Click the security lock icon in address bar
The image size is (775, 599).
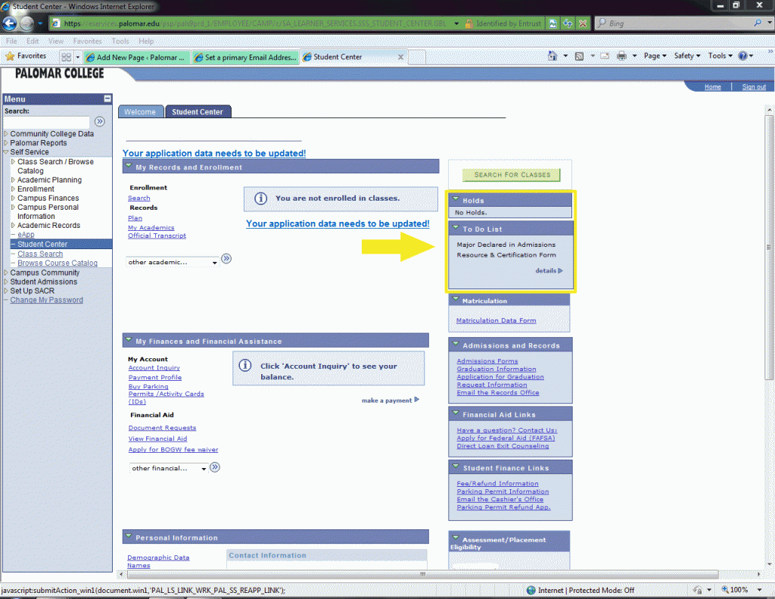tap(469, 23)
